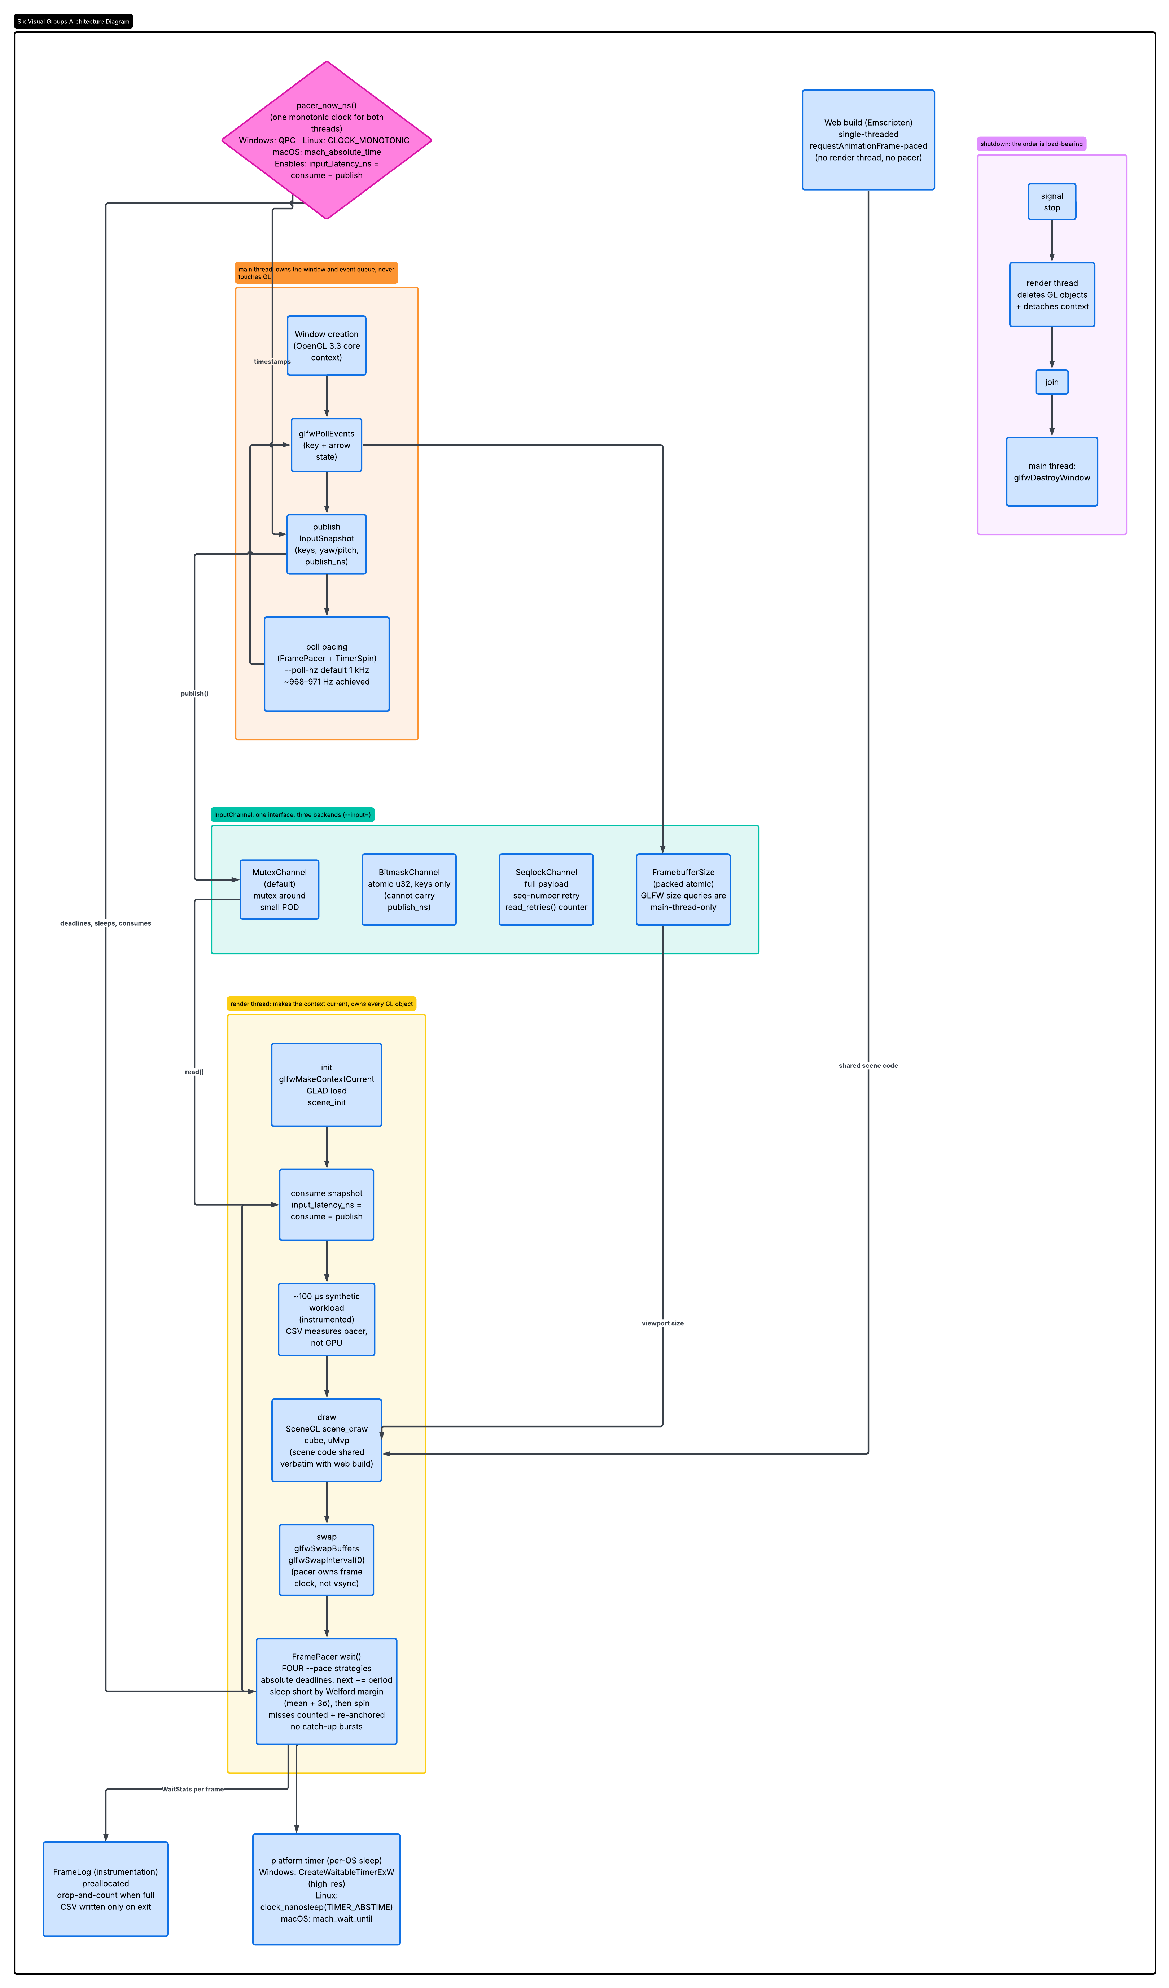This screenshot has height=1988, width=1169.
Task: Click the 'read()' edge label
Action: tap(194, 1071)
